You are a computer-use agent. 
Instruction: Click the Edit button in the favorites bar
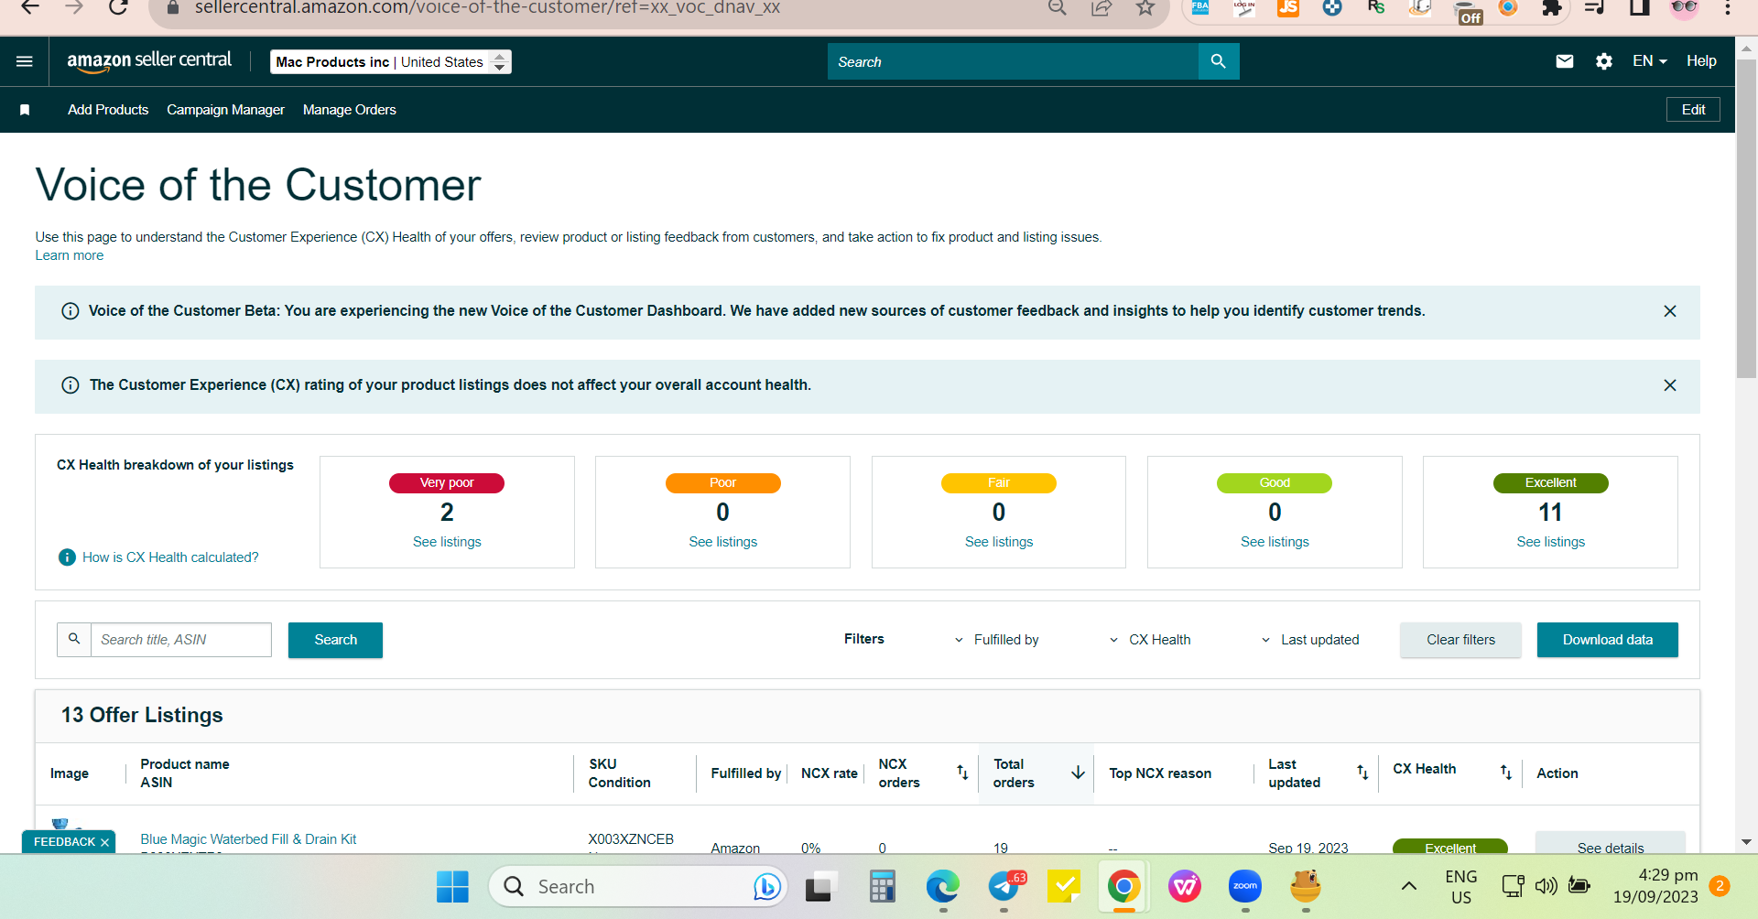tap(1693, 110)
